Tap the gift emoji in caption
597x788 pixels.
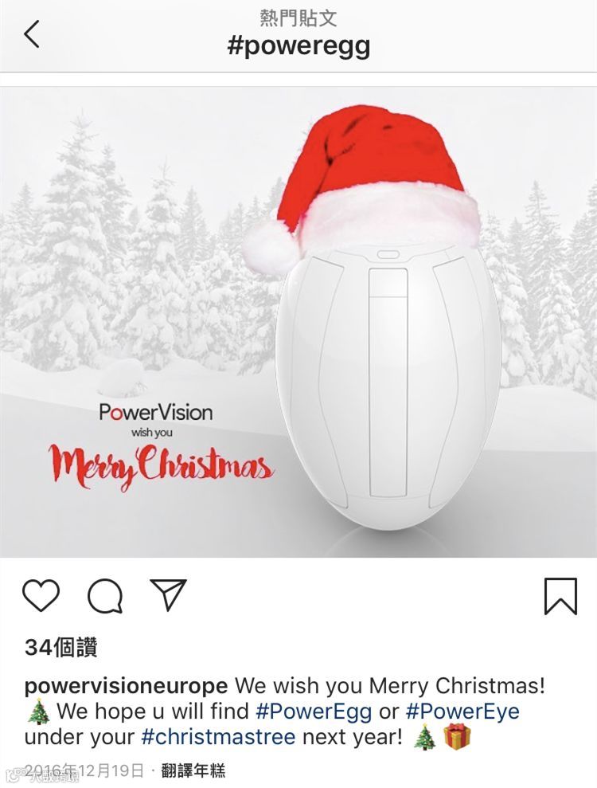tap(458, 737)
